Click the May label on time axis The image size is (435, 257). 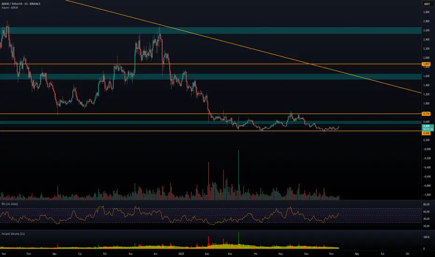281,254
